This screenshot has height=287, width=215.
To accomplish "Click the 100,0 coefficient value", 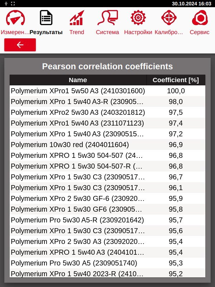I will [176, 91].
